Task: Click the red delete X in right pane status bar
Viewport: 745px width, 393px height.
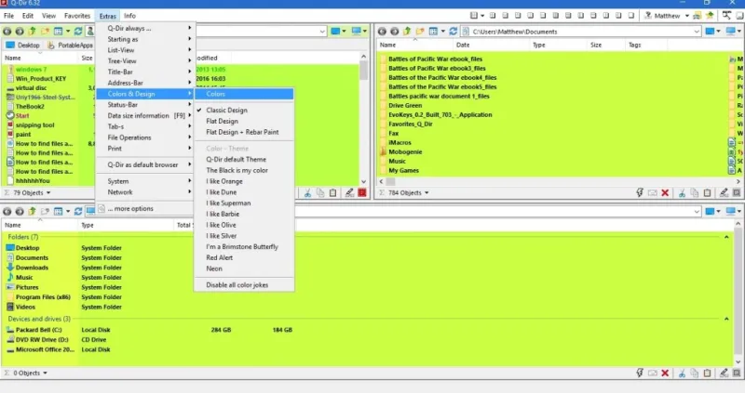Action: pos(667,192)
